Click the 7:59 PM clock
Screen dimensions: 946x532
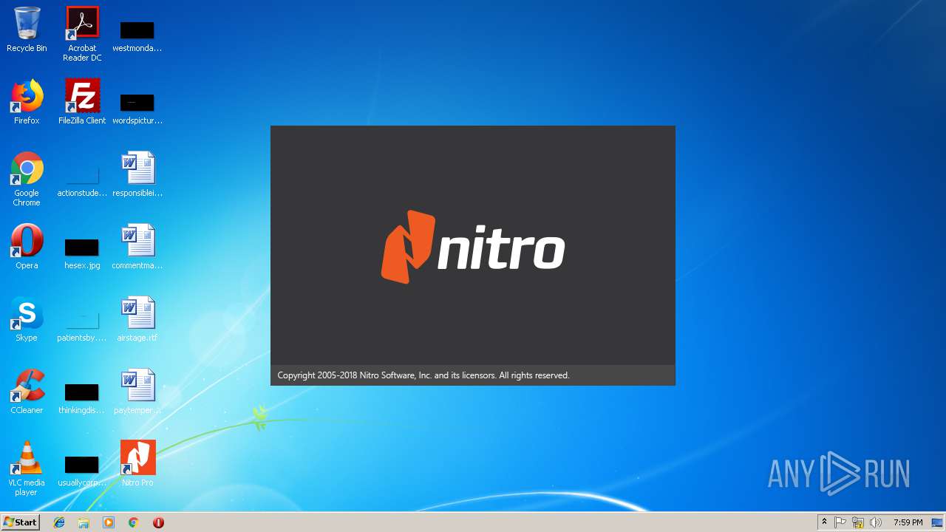tap(908, 522)
